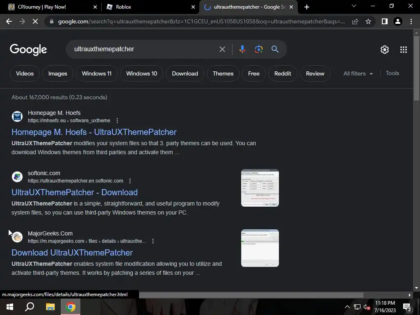Apply the Windows 11 filter chip
Screen dimensions: 420x315
[x=97, y=73]
